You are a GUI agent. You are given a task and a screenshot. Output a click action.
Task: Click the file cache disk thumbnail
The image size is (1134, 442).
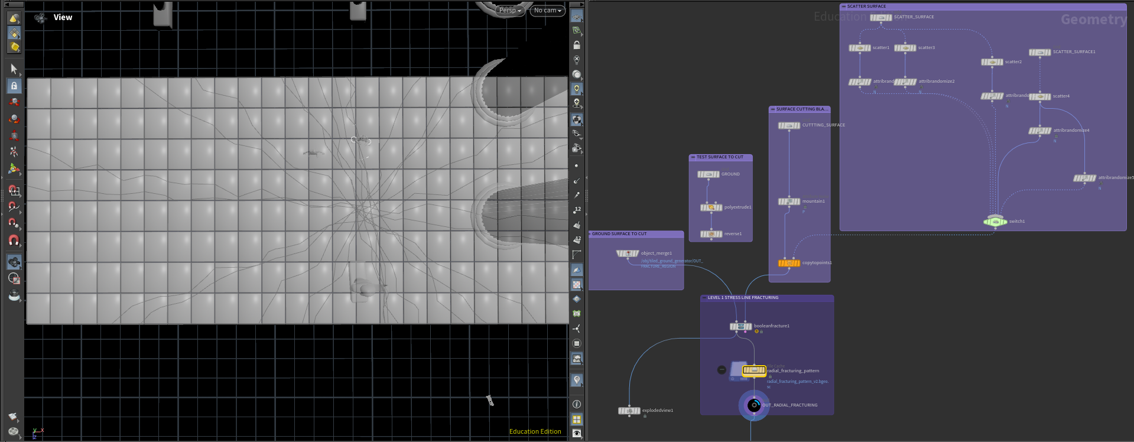pyautogui.click(x=737, y=370)
